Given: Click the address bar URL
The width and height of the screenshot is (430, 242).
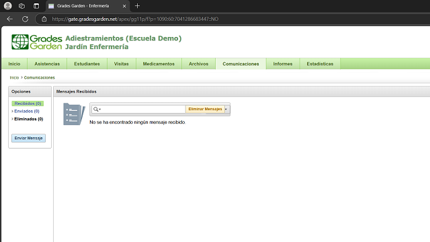Looking at the screenshot, I should point(135,19).
